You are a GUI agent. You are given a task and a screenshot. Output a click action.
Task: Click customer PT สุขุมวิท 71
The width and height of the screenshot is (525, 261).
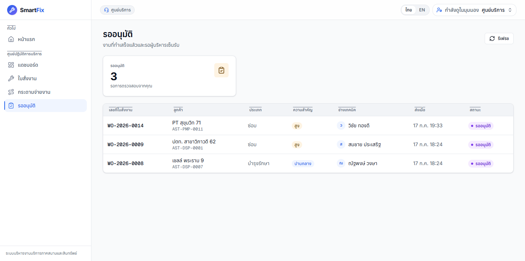point(186,123)
